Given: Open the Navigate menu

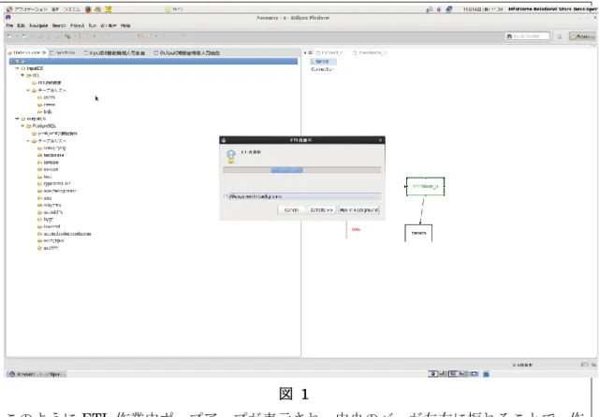Looking at the screenshot, I should click(38, 25).
